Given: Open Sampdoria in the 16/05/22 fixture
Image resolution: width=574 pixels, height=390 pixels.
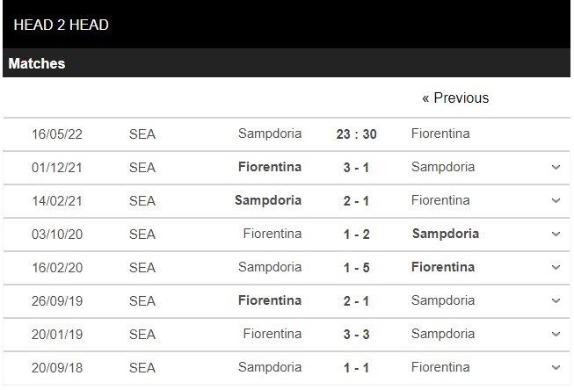Looking at the screenshot, I should pos(270,134).
